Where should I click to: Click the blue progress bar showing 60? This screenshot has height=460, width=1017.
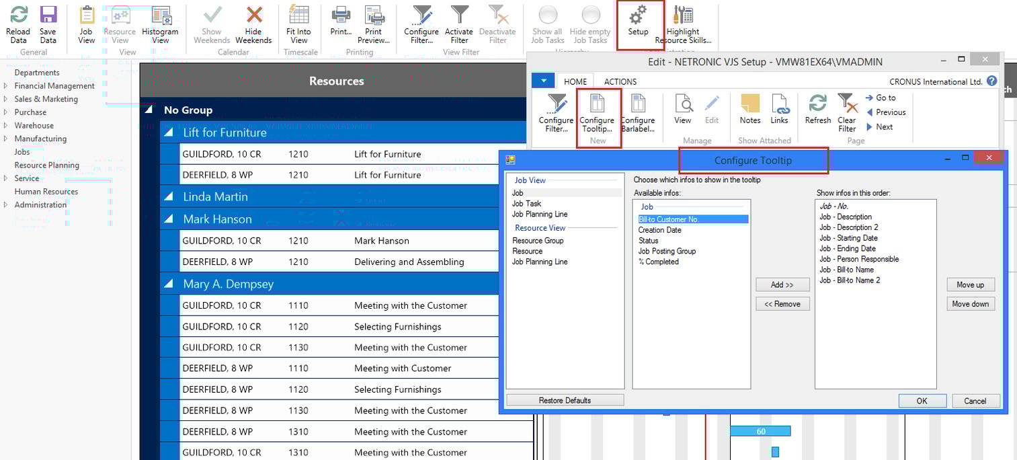pos(760,430)
